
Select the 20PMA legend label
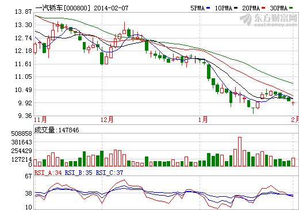point(251,8)
